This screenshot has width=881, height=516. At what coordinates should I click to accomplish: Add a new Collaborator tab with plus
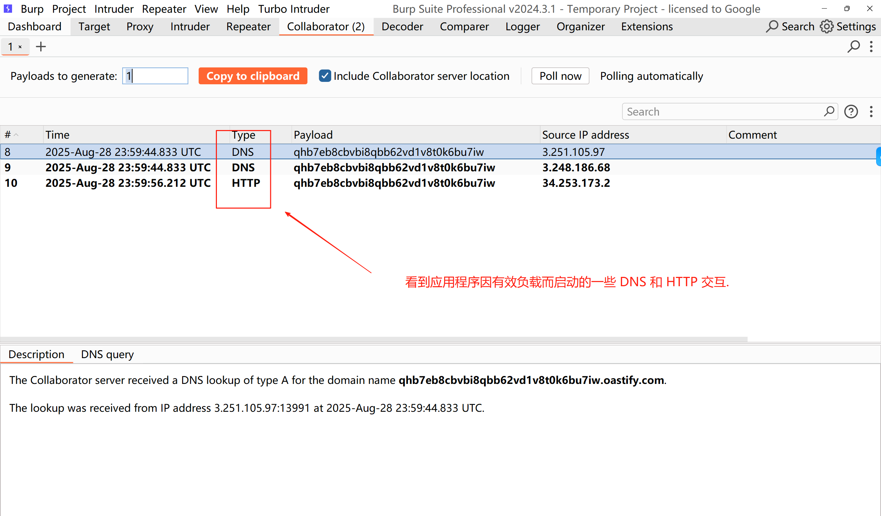(x=41, y=46)
